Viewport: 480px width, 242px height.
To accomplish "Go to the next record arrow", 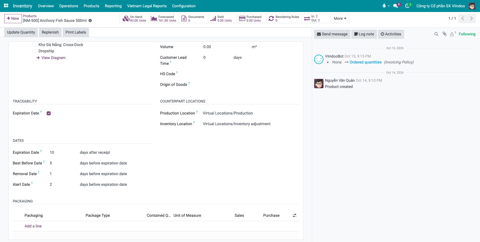I will click(x=471, y=18).
